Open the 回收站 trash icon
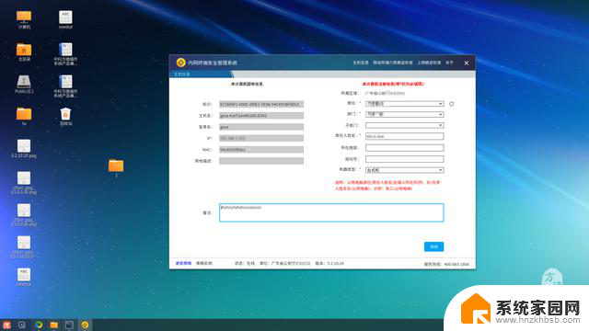The height and width of the screenshot is (331, 589). [65, 117]
